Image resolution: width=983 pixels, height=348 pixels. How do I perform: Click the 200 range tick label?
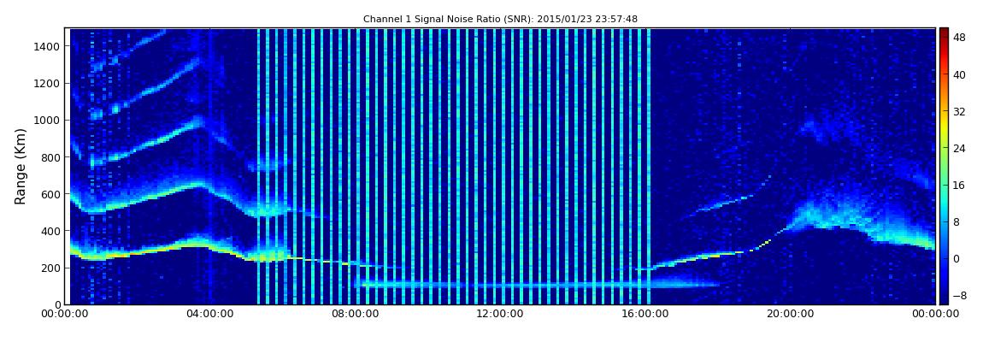(50, 268)
